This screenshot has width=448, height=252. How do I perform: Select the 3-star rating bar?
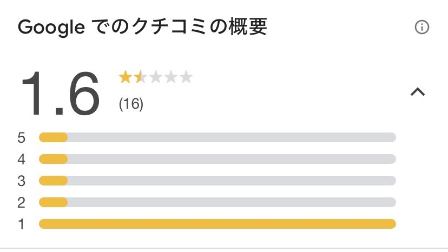217,181
